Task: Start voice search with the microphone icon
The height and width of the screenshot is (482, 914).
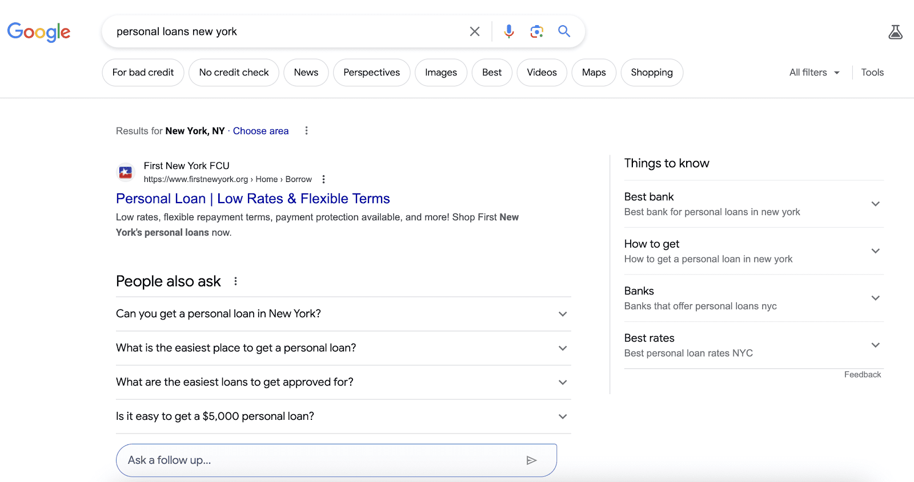Action: pos(508,31)
